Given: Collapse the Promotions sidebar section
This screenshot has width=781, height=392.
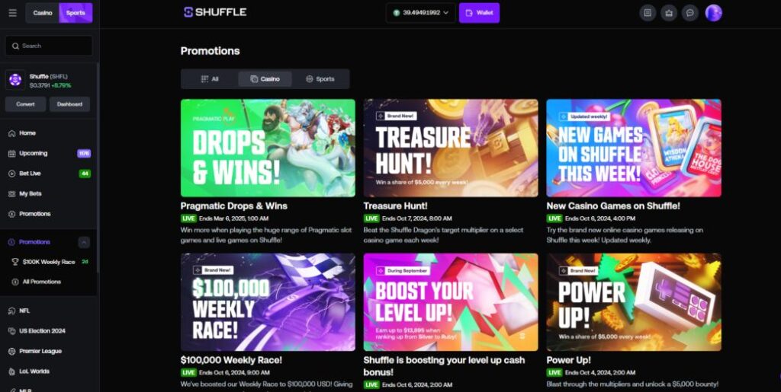Looking at the screenshot, I should coord(84,242).
